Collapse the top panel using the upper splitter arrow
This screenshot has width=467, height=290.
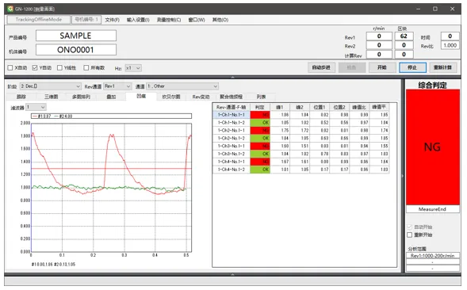pyautogui.click(x=232, y=77)
